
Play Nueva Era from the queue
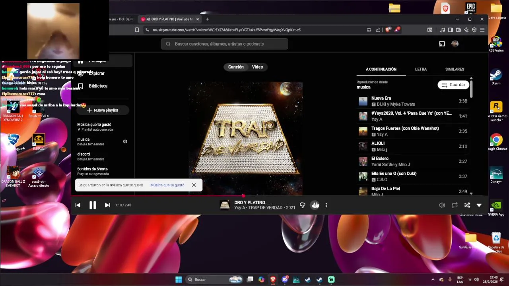pyautogui.click(x=413, y=101)
